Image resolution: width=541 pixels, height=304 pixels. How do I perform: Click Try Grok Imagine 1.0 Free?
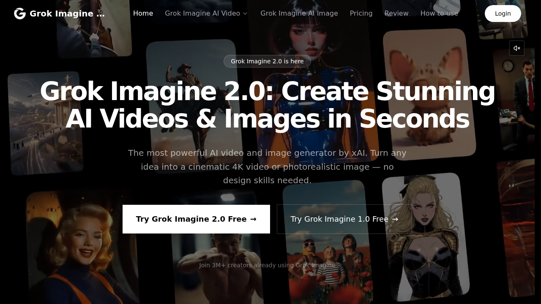(344, 219)
